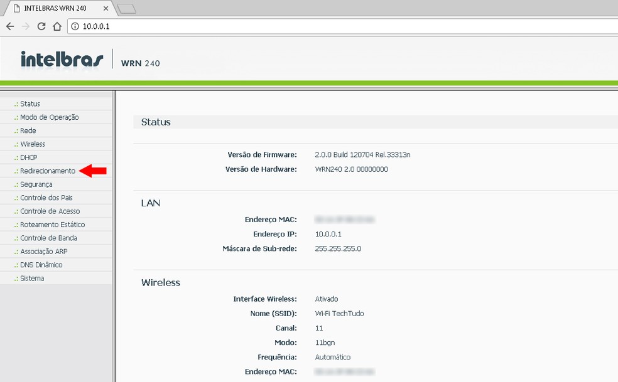Click the Máscara de Sub-rede label
Image resolution: width=618 pixels, height=382 pixels.
[259, 248]
